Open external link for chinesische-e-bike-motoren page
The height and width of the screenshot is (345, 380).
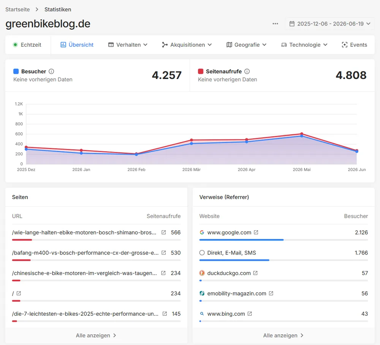163,273
